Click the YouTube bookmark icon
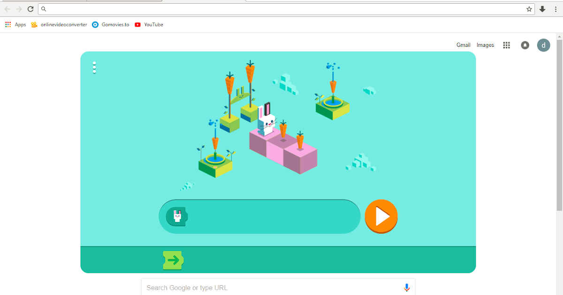 coord(137,24)
